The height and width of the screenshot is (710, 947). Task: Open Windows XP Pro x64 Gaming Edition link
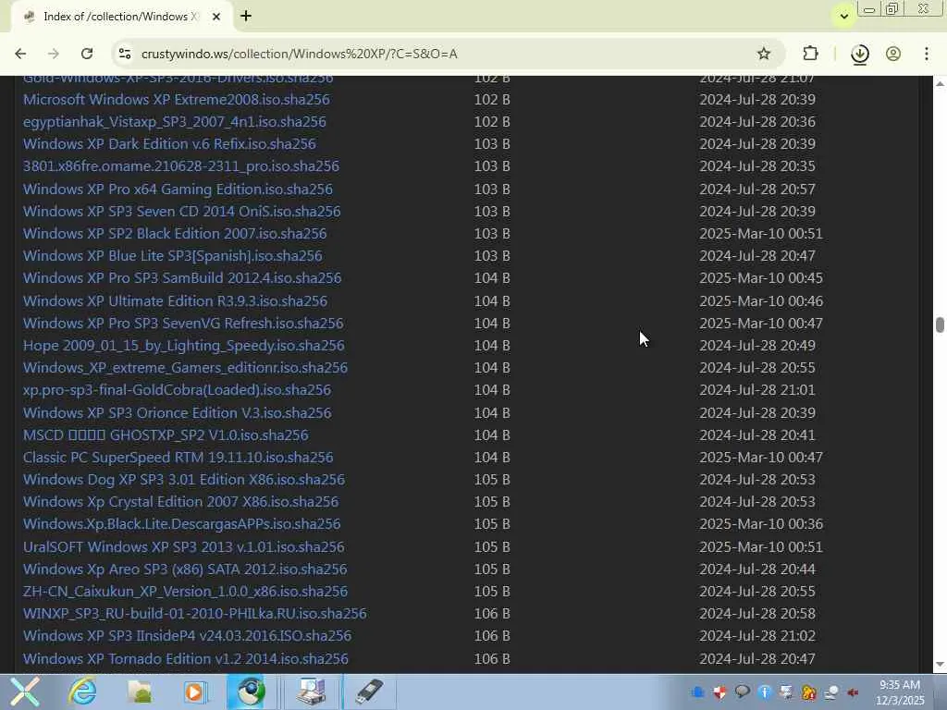[178, 189]
